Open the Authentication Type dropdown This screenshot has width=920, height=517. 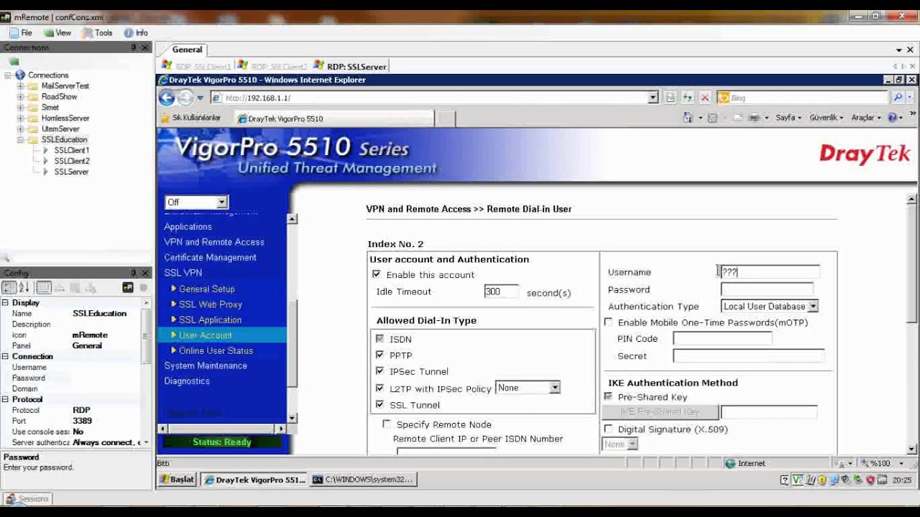pos(812,307)
